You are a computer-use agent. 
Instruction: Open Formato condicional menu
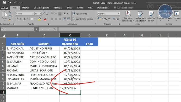tap(128, 16)
